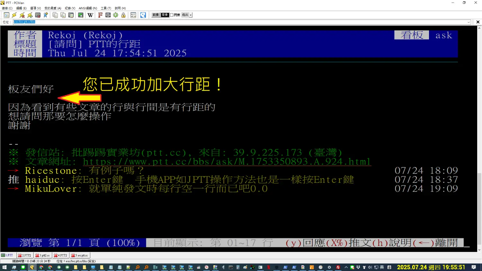The width and height of the screenshot is (482, 271).
Task: Open the 編輯 (E) menu
Action: tap(21, 8)
